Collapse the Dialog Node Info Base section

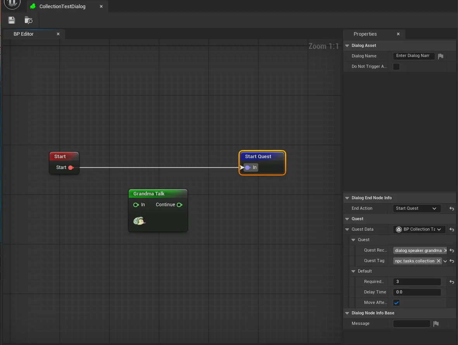347,313
